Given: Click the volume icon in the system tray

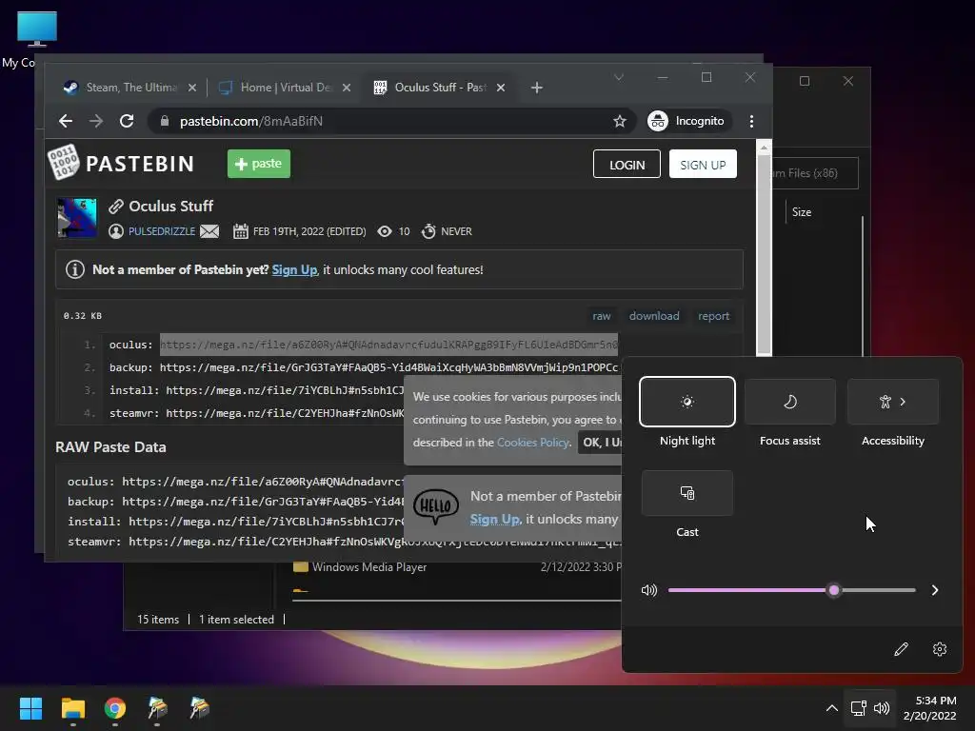Looking at the screenshot, I should (881, 708).
